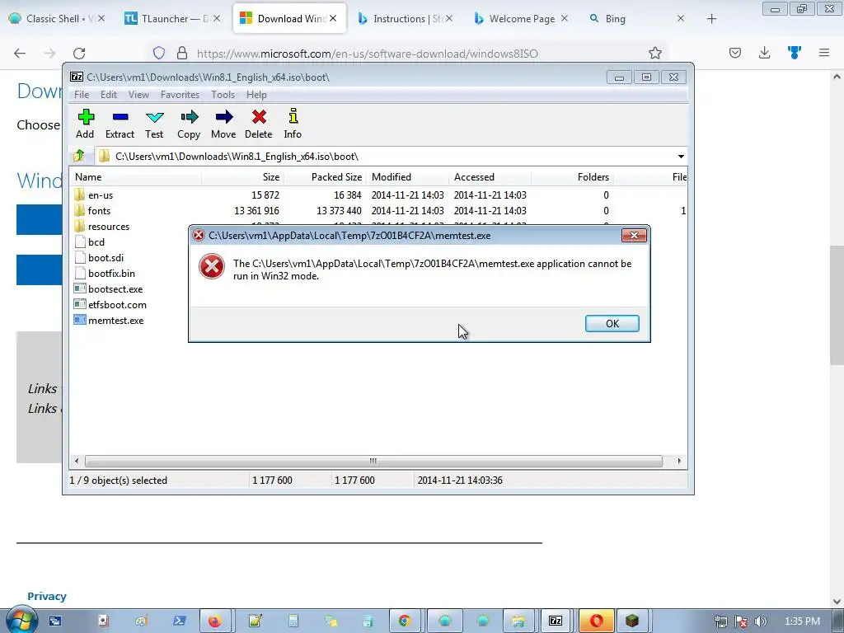Open Firefox application hamburger menu
The image size is (844, 633).
click(x=824, y=53)
